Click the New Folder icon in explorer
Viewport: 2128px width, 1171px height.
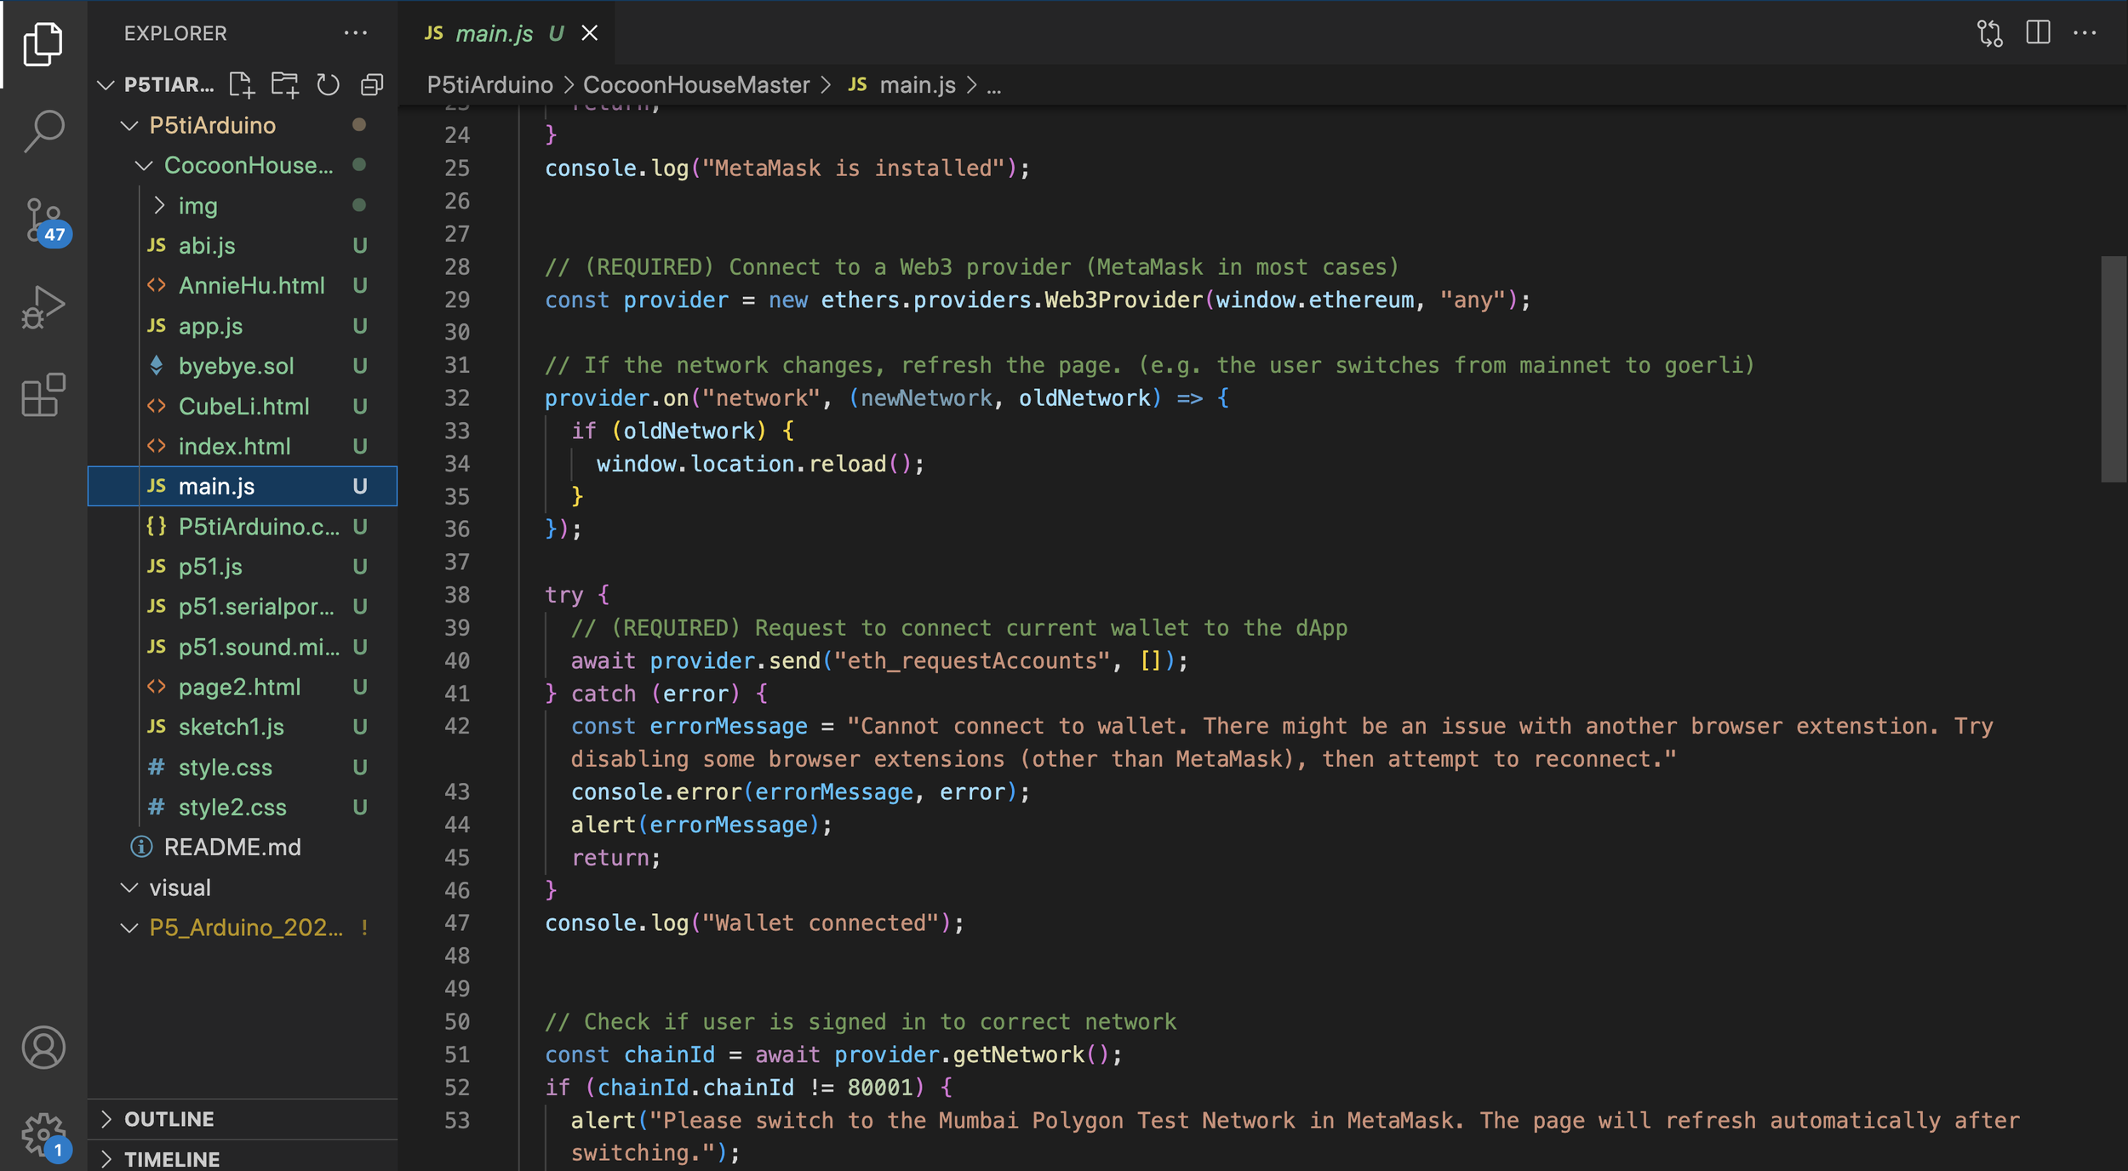pos(284,84)
